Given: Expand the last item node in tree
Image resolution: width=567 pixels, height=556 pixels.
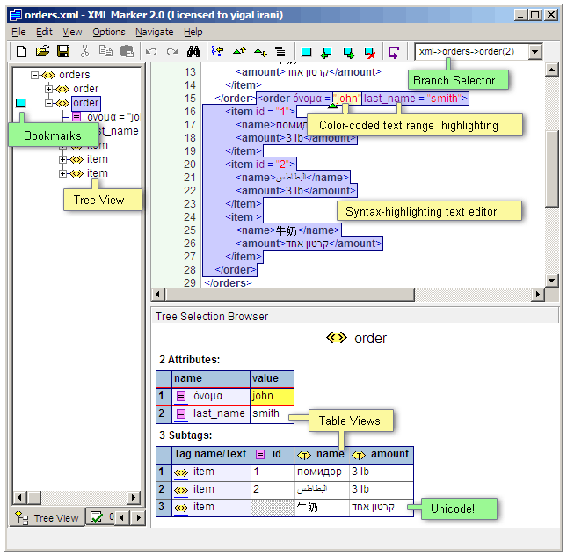Looking at the screenshot, I should (x=63, y=173).
